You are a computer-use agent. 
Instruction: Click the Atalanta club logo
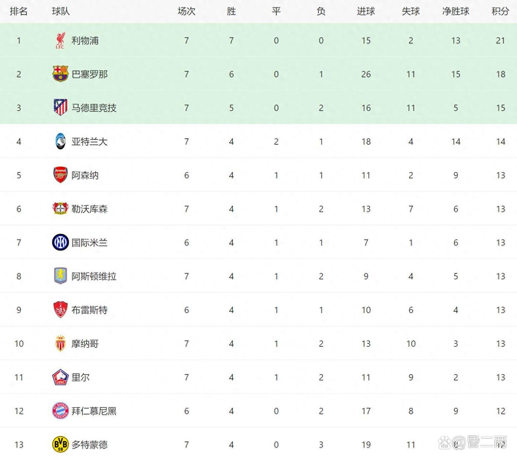point(60,141)
